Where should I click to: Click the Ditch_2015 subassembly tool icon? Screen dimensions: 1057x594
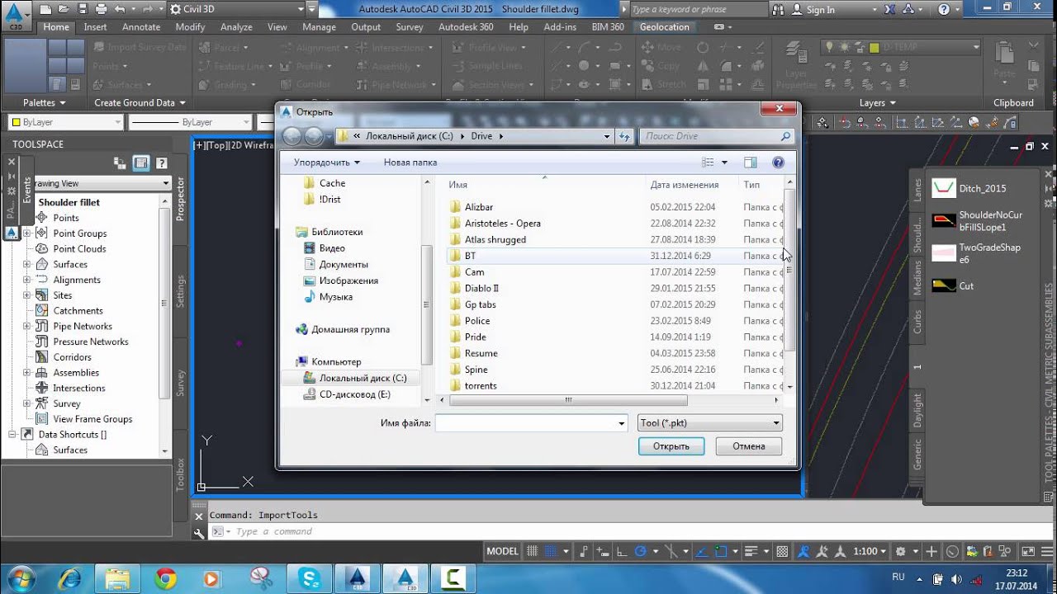coord(944,189)
